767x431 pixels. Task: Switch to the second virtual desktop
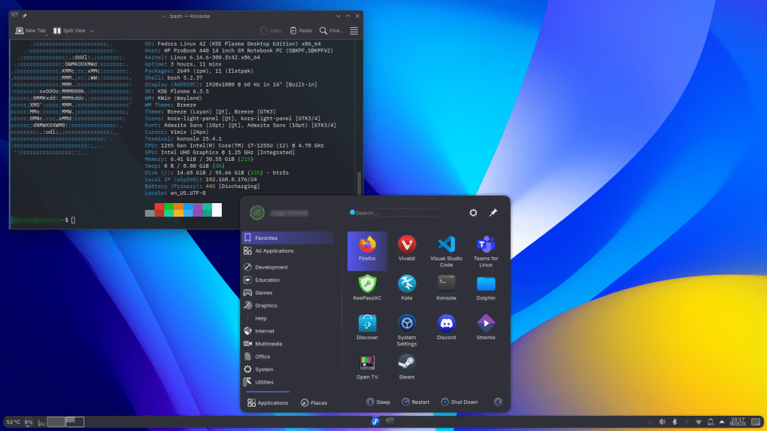75,422
